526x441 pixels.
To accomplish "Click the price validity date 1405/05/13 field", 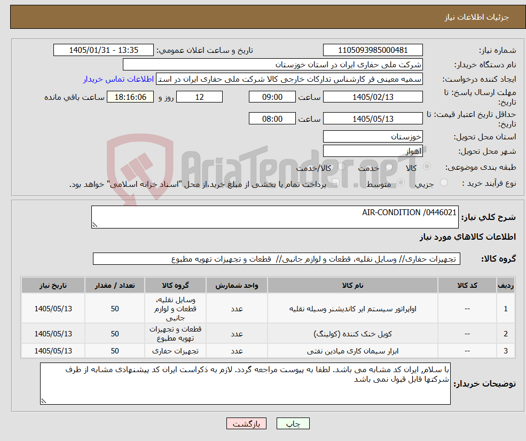I will tap(373, 119).
